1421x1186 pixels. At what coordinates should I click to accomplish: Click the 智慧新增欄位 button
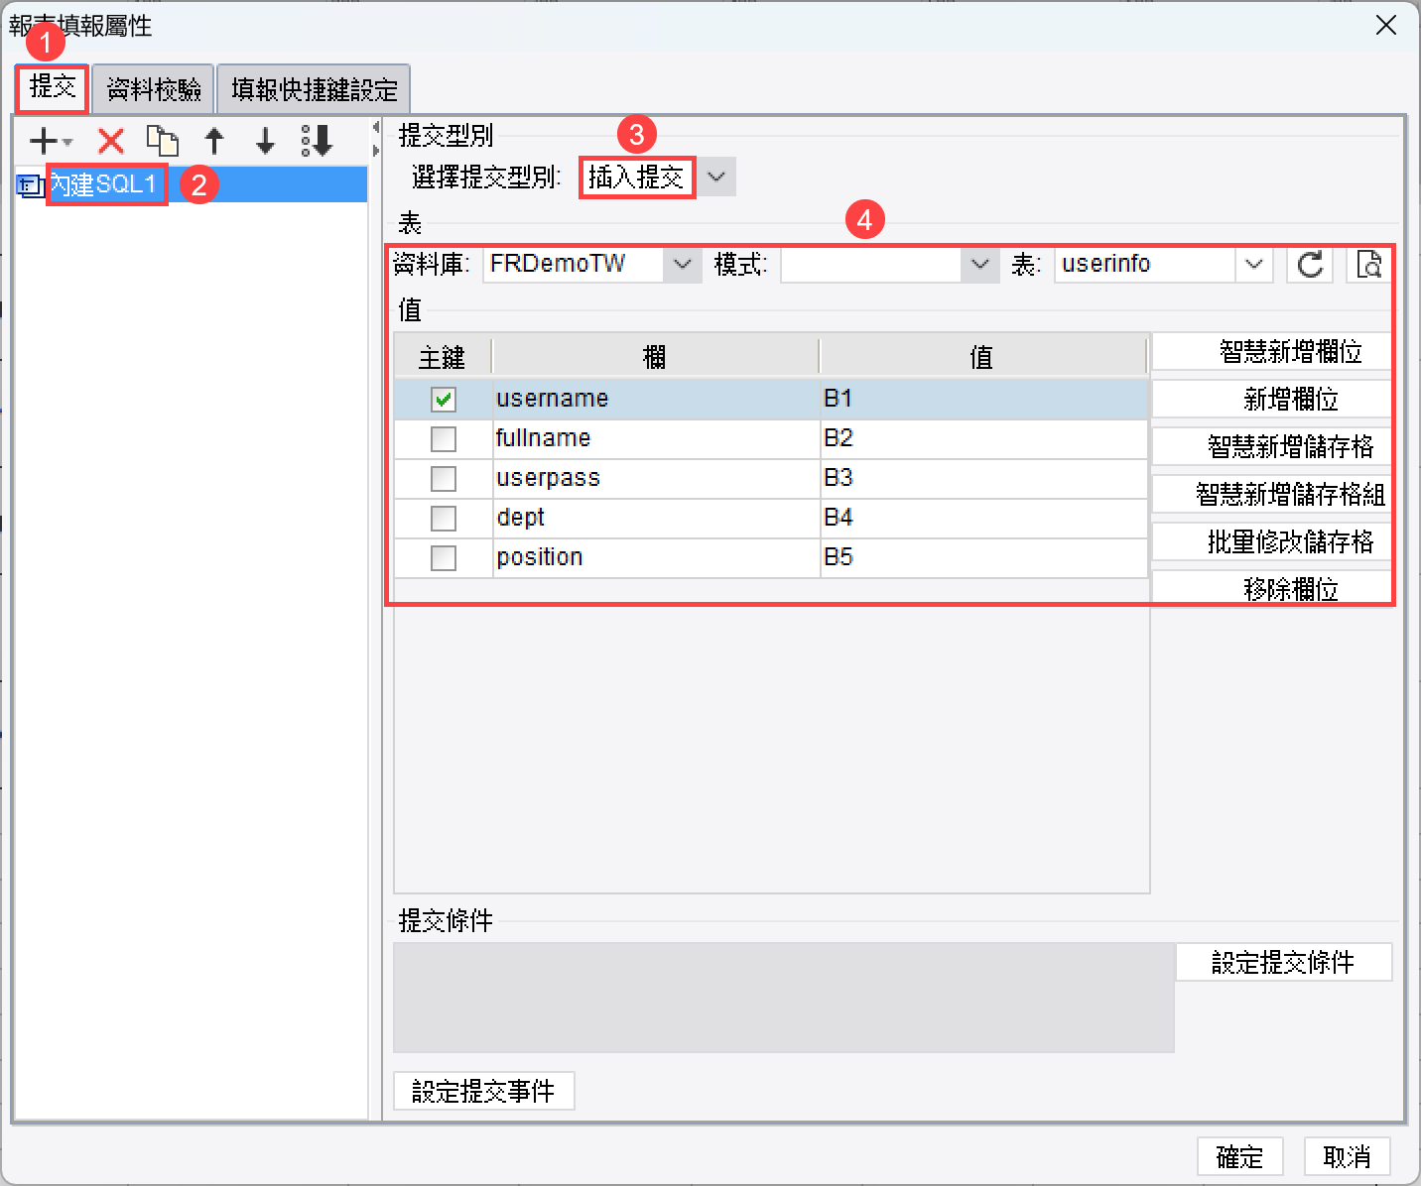pyautogui.click(x=1271, y=351)
